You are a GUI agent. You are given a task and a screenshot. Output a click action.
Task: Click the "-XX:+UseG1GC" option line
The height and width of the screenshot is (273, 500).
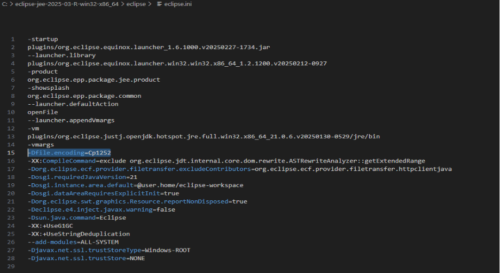coord(50,225)
